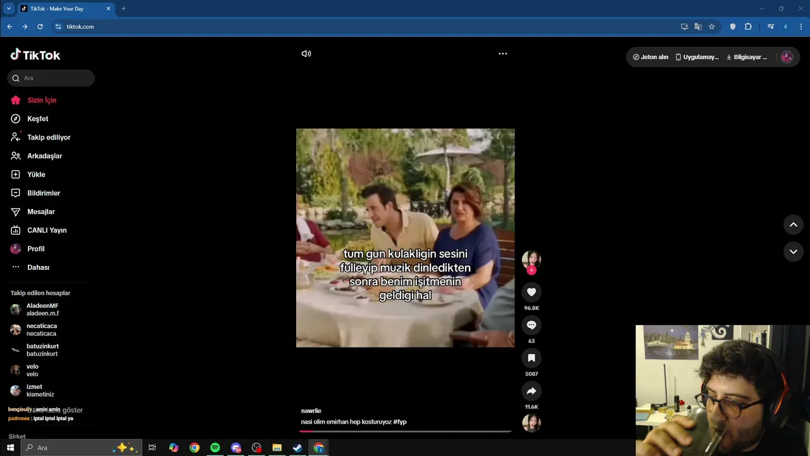Click the install app icon in address bar
810x456 pixels.
[x=684, y=27]
